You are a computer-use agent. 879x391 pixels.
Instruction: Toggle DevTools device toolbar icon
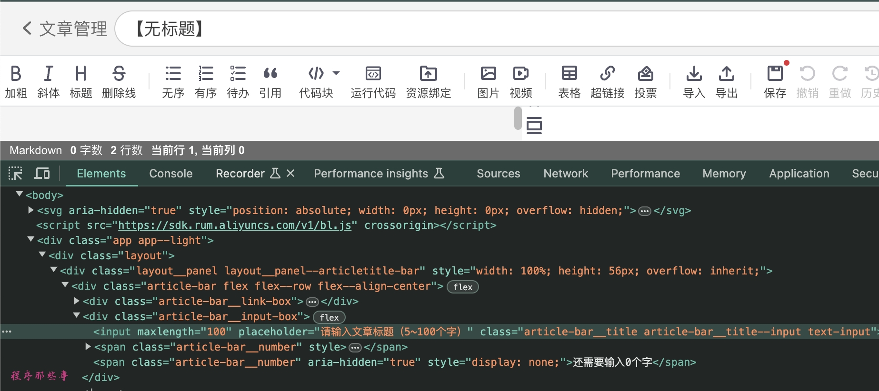pos(42,174)
